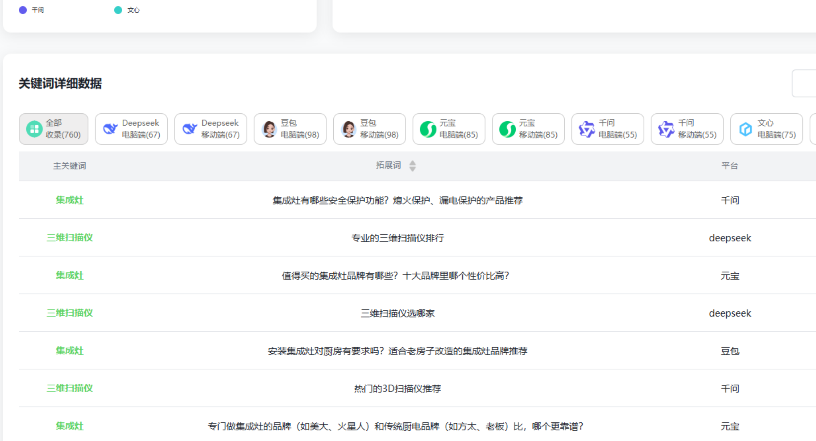Click the 豆包 电脑端 avatar icon
Image resolution: width=816 pixels, height=441 pixels.
click(269, 129)
